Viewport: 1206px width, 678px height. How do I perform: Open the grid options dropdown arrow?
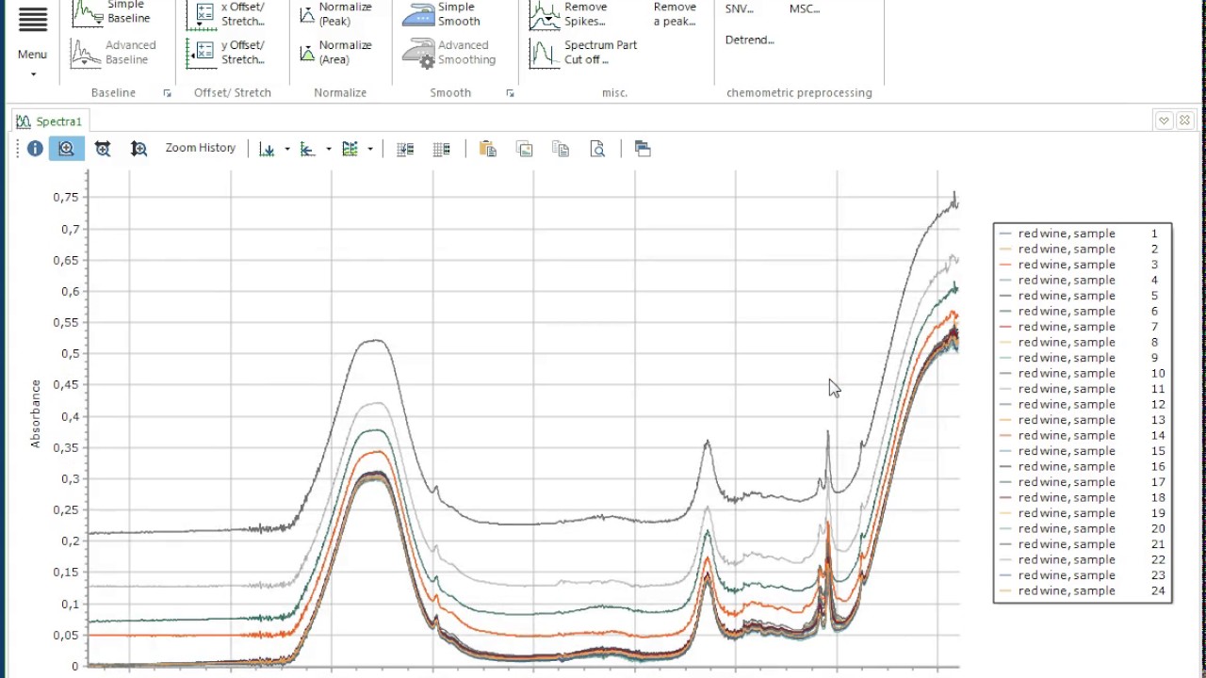[370, 149]
